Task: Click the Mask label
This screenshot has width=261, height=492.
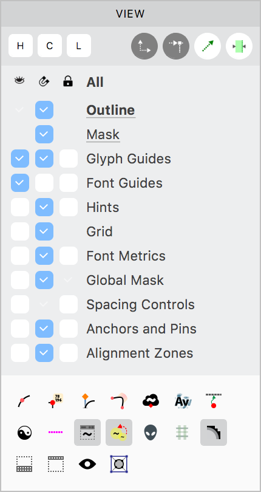Action: coord(103,134)
